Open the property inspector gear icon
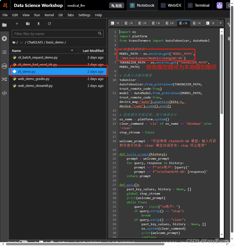 (x=229, y=24)
